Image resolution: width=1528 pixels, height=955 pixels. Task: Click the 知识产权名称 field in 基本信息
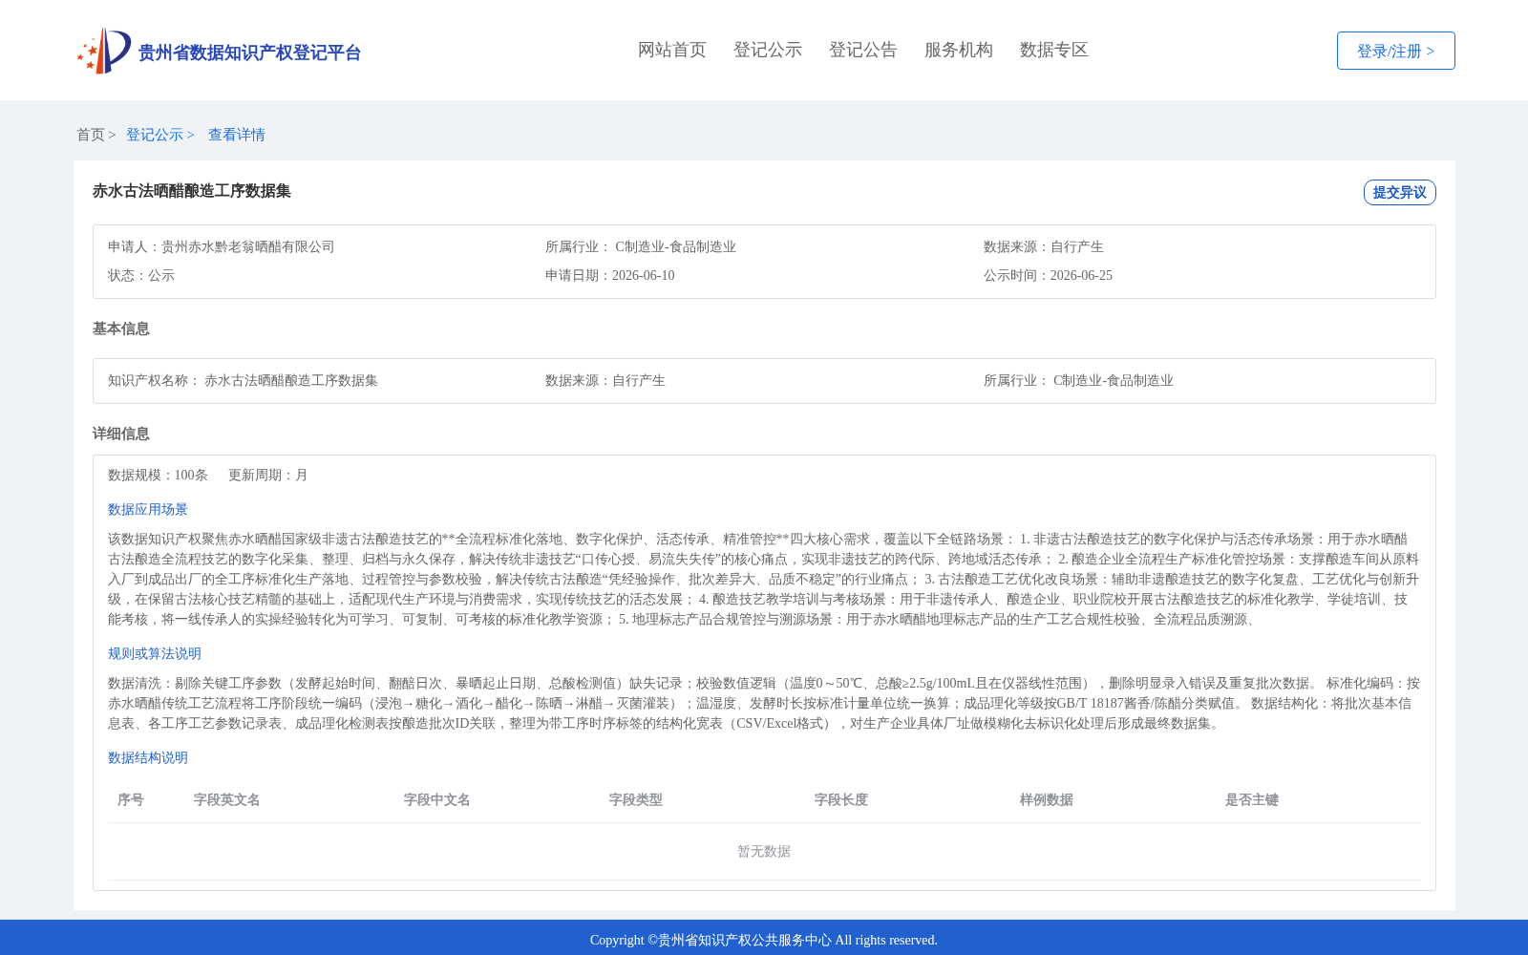coord(244,380)
